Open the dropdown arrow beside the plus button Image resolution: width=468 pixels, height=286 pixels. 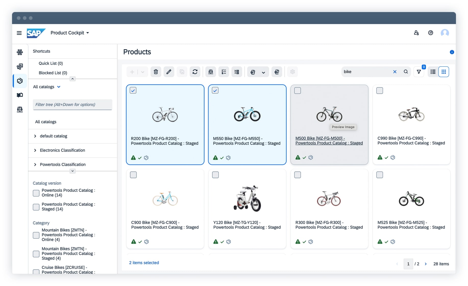pos(143,72)
